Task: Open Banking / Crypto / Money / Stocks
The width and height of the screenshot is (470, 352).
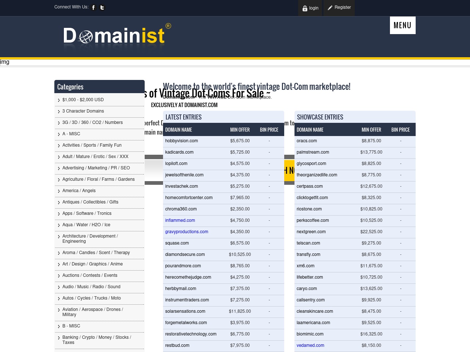Action: point(97,340)
